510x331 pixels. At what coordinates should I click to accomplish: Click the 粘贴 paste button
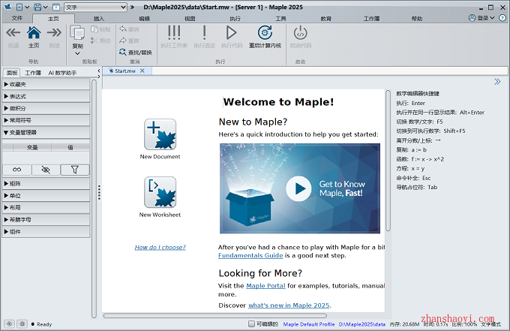(x=100, y=29)
